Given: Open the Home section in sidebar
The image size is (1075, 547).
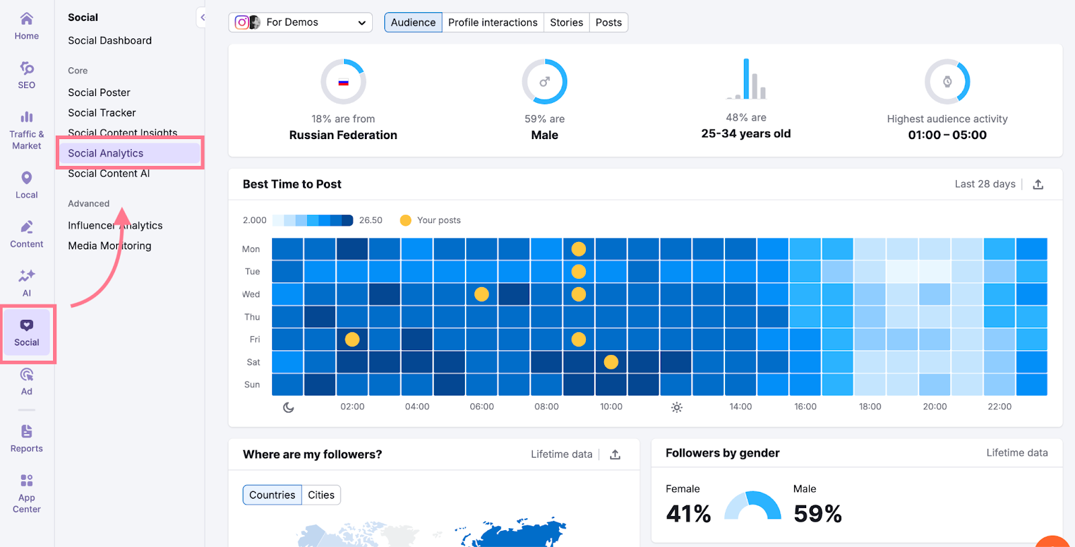Looking at the screenshot, I should tap(27, 26).
